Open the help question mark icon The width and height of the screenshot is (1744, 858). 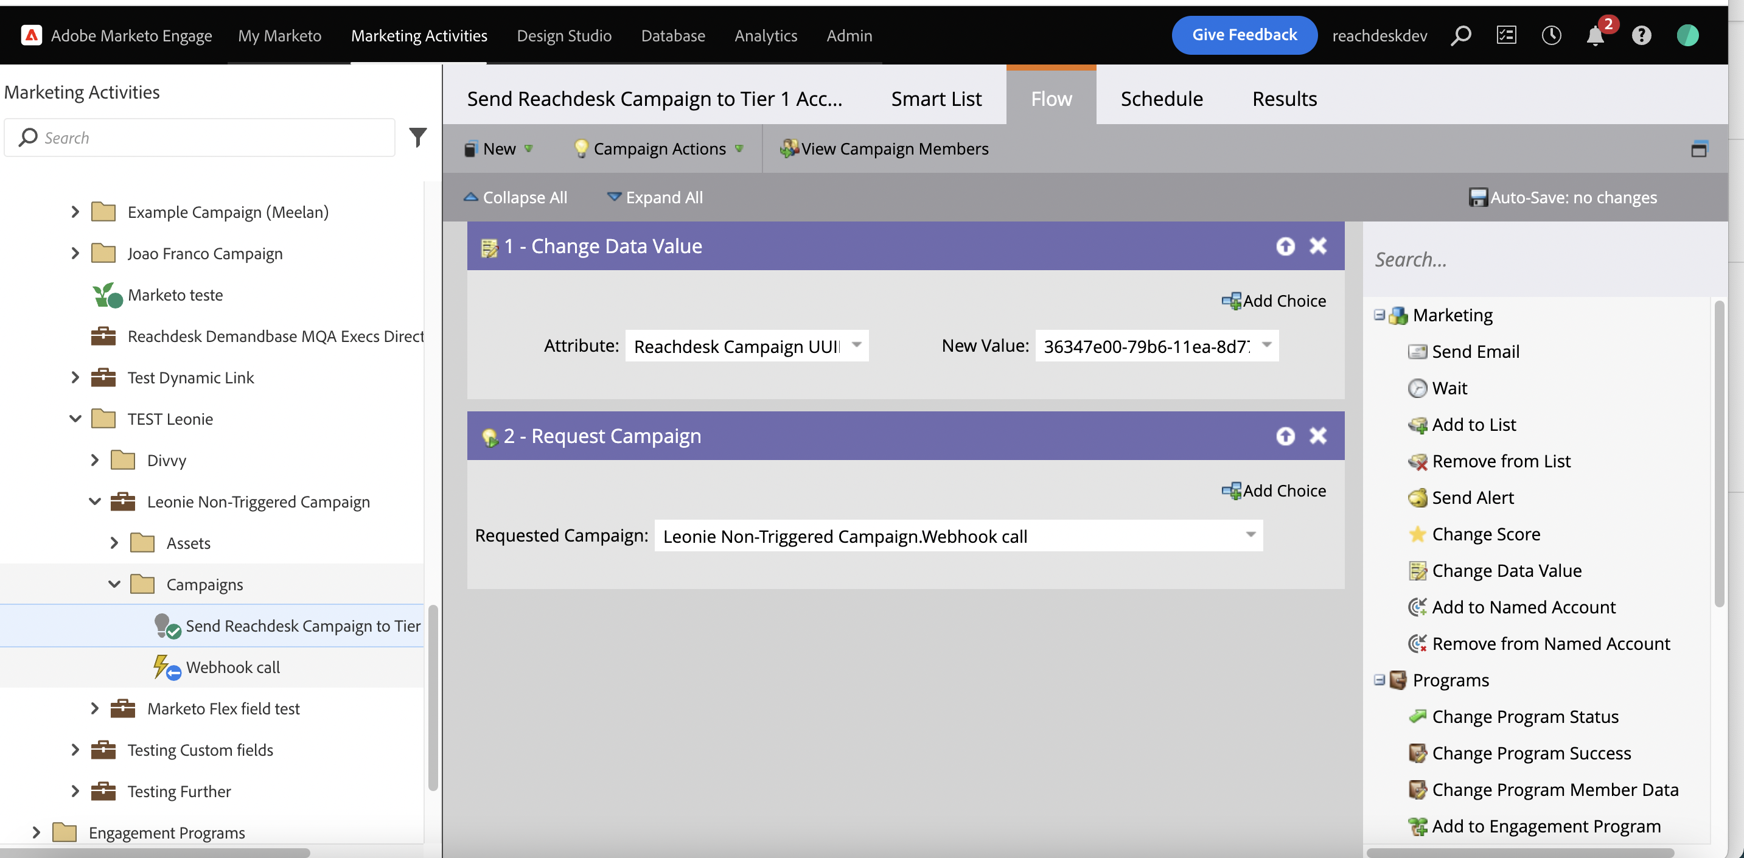[1641, 35]
